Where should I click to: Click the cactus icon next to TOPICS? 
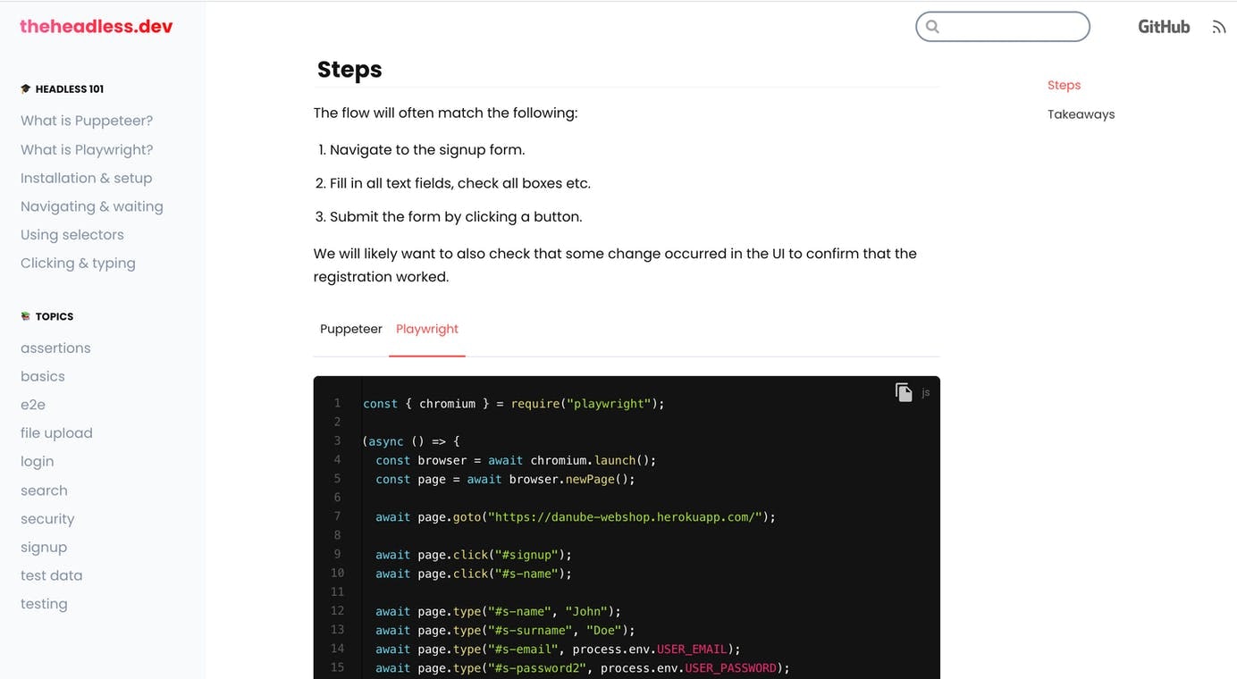[24, 315]
